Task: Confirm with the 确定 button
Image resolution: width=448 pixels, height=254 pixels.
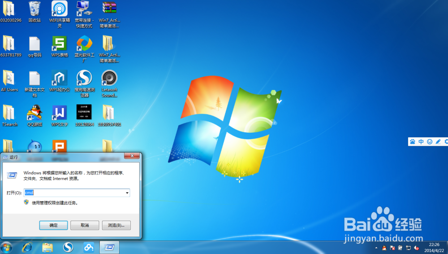Action: [53, 225]
